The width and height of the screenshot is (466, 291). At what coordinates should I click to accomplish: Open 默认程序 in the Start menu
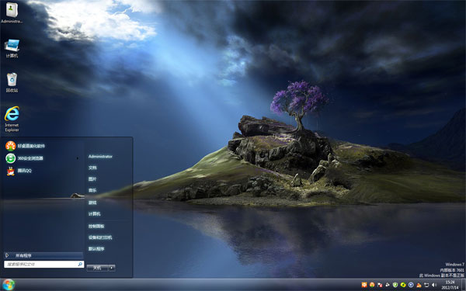coord(96,249)
